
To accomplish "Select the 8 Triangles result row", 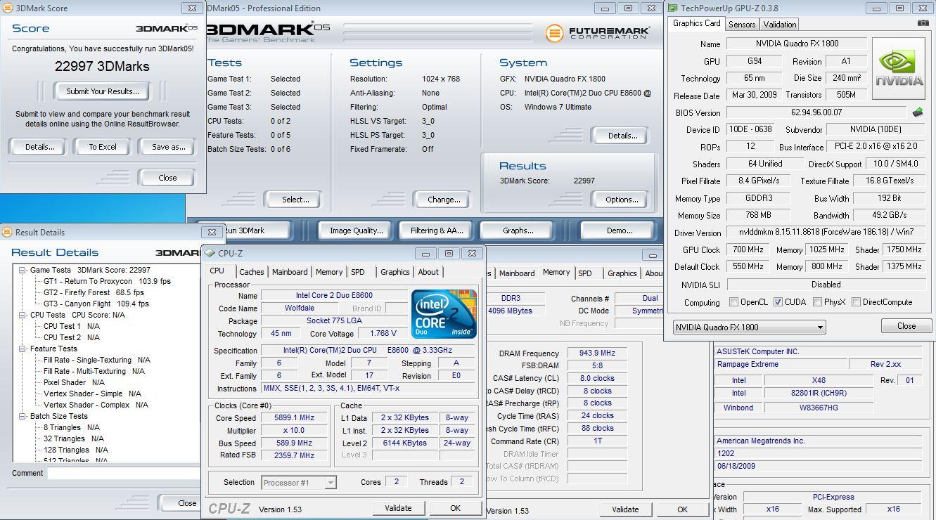I will click(x=71, y=427).
